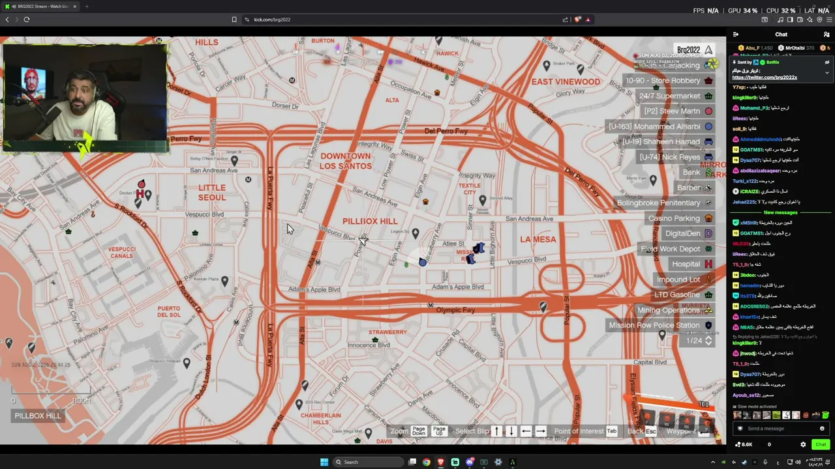Click the up arrow Select Blip key
This screenshot has width=835, height=469.
pos(496,431)
